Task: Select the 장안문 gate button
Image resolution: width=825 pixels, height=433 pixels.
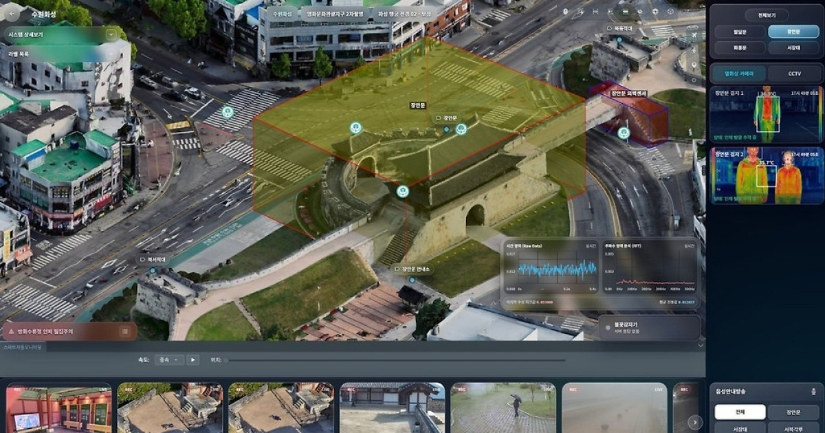Action: [793, 31]
